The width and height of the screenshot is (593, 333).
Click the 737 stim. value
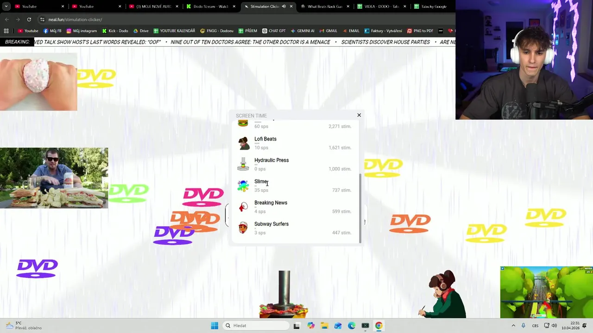[x=341, y=190]
